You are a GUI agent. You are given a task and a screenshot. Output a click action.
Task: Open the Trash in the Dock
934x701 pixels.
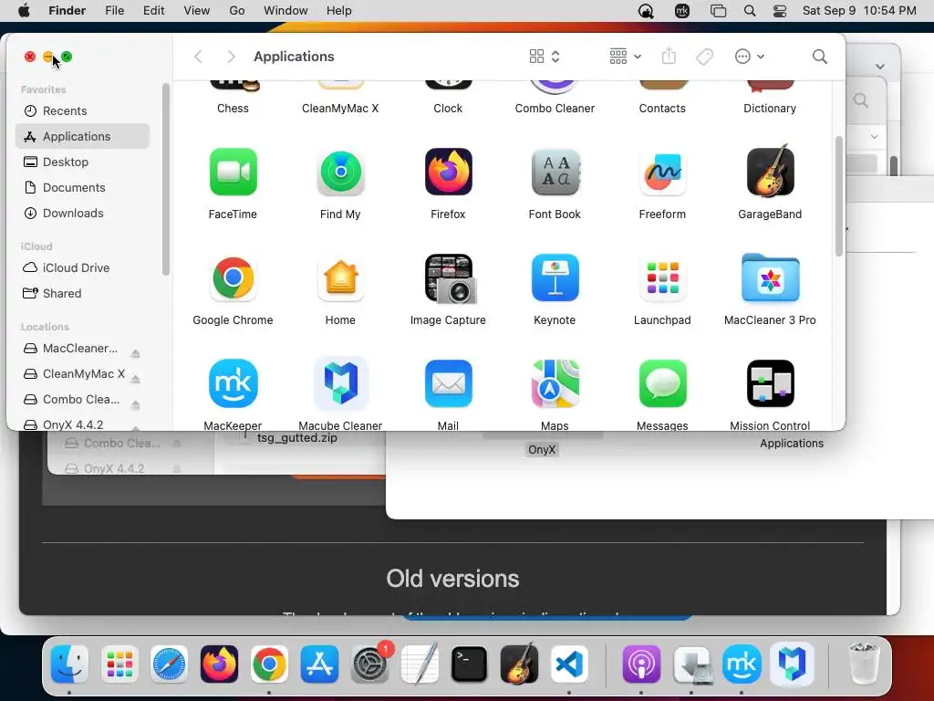pyautogui.click(x=863, y=664)
